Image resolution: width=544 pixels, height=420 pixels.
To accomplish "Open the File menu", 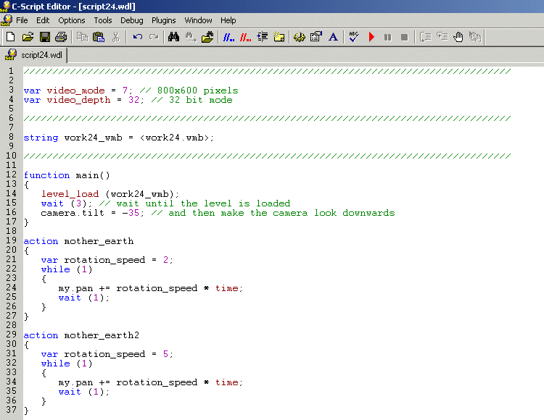I will click(22, 20).
